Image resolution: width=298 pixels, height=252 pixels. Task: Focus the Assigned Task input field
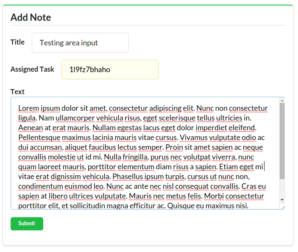pyautogui.click(x=110, y=70)
